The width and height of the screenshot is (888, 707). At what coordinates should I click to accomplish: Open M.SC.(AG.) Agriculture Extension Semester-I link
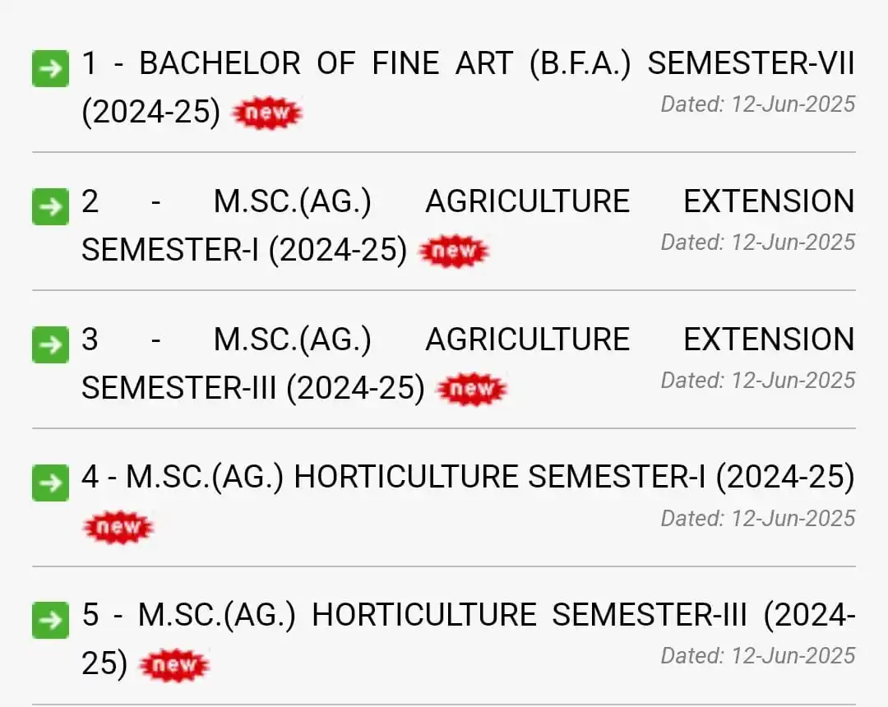click(x=468, y=225)
